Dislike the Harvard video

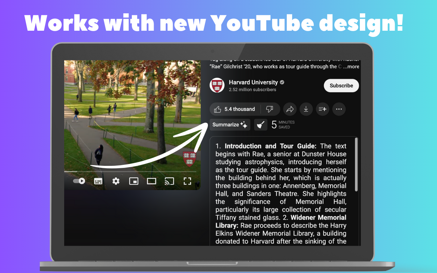pyautogui.click(x=270, y=109)
